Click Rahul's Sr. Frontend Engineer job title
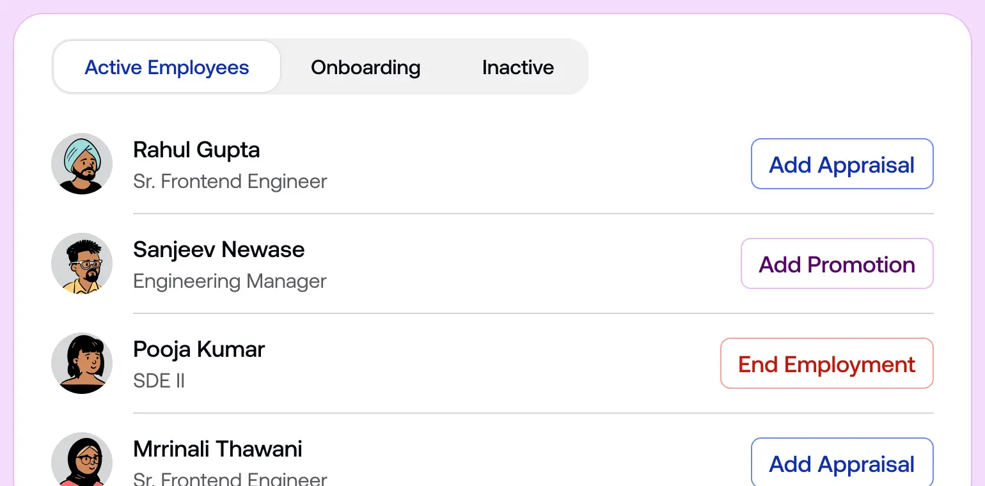 230,182
